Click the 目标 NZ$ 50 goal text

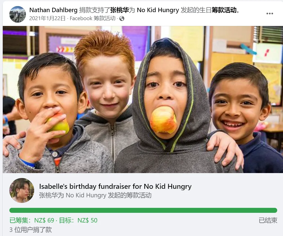click(x=78, y=220)
